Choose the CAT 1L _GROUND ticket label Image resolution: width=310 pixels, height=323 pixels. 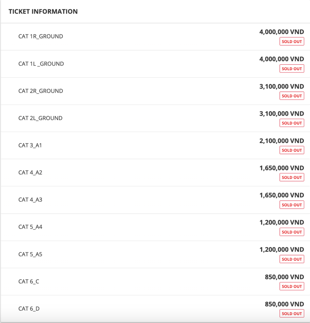[x=41, y=64]
